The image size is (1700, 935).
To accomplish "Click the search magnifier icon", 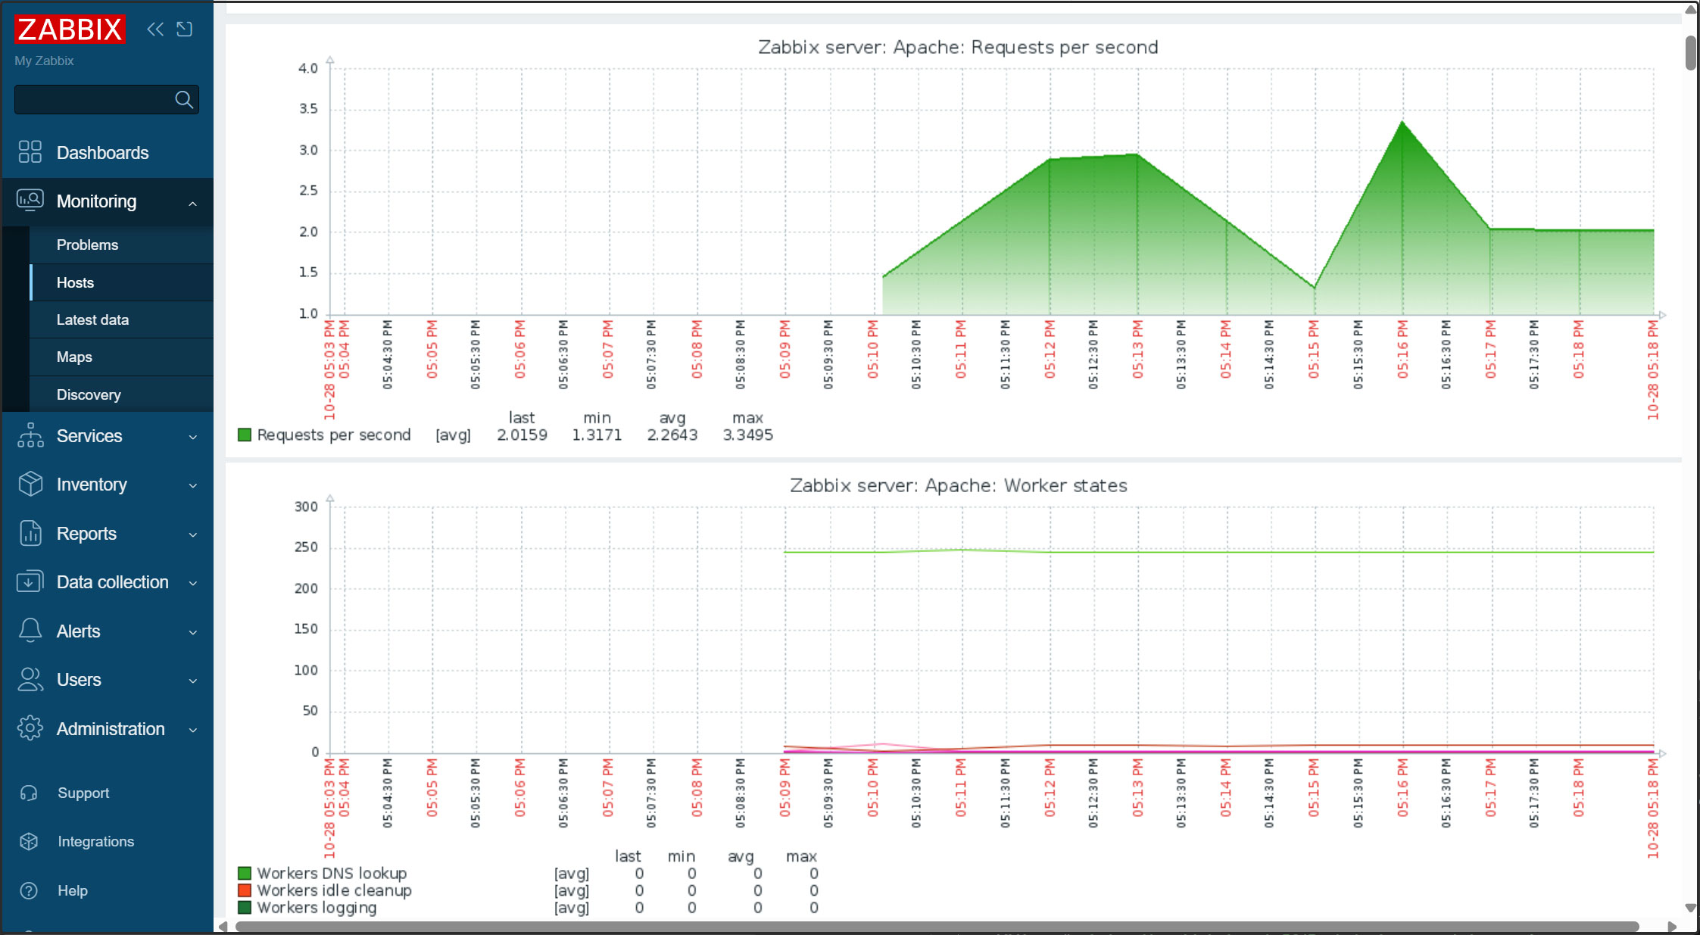I will coord(184,100).
